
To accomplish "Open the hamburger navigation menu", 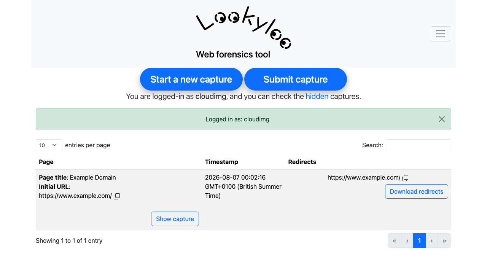I will pyautogui.click(x=441, y=34).
